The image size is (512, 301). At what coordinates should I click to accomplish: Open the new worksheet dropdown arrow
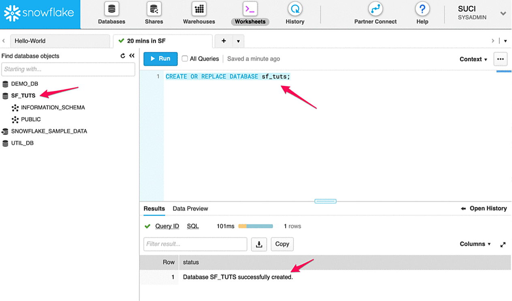click(238, 41)
